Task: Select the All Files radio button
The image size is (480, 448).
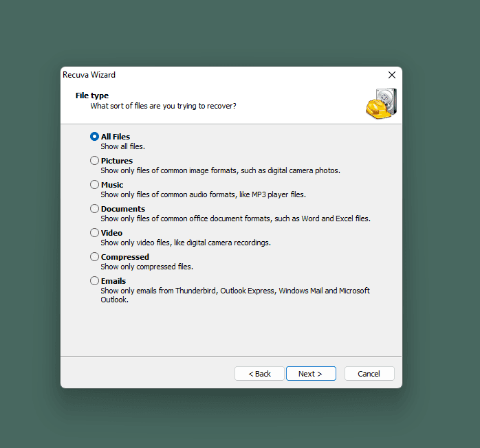Action: [x=95, y=136]
